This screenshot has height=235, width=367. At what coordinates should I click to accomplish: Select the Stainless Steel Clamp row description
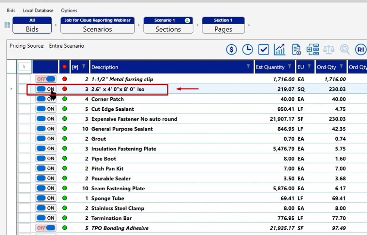(117, 208)
